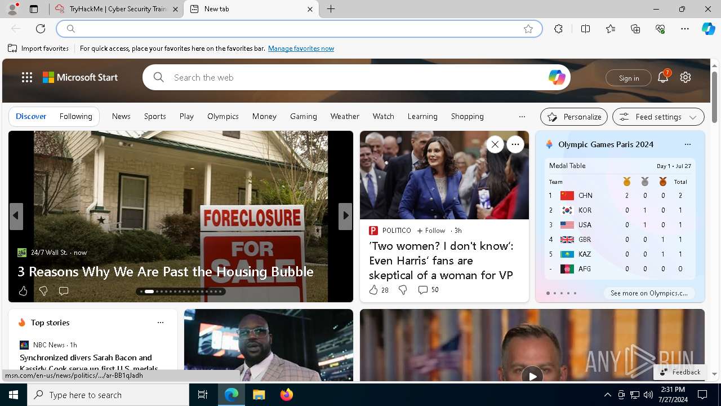
Task: Click the Personalize button
Action: [574, 117]
